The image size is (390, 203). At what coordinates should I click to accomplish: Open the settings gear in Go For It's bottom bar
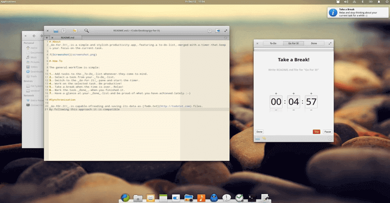pyautogui.click(x=329, y=139)
